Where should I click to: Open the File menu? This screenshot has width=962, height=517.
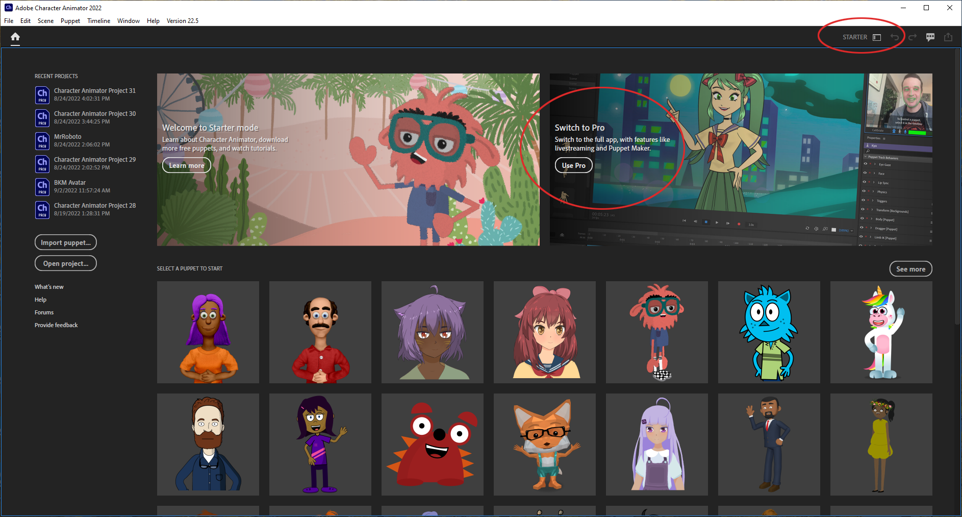point(8,20)
